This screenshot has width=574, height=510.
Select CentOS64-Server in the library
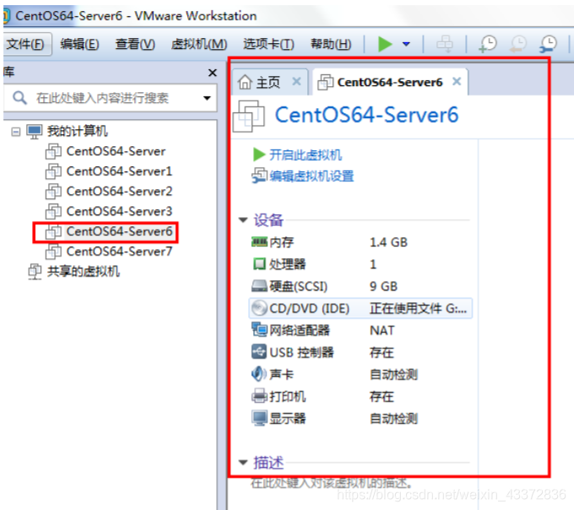[x=116, y=151]
